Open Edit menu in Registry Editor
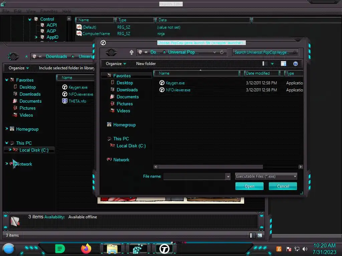The image size is (342, 256). pyautogui.click(x=18, y=11)
